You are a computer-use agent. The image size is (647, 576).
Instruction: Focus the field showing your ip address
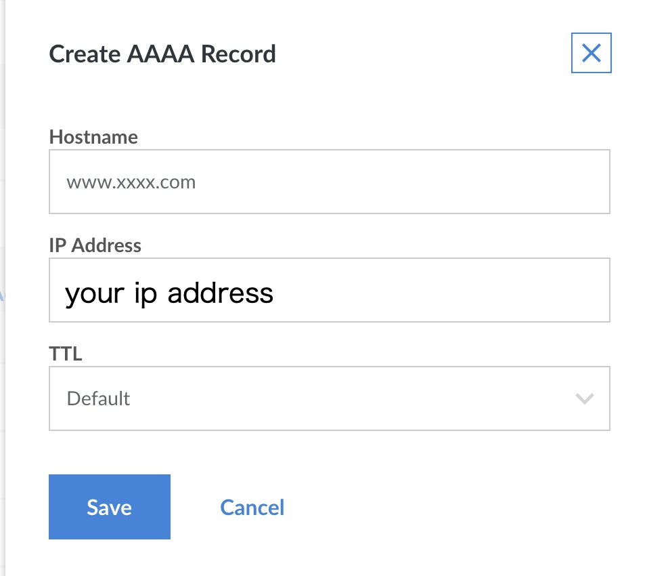click(x=330, y=290)
